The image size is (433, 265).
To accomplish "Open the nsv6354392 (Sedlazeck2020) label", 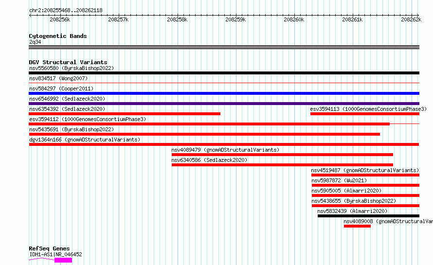I will point(67,109).
